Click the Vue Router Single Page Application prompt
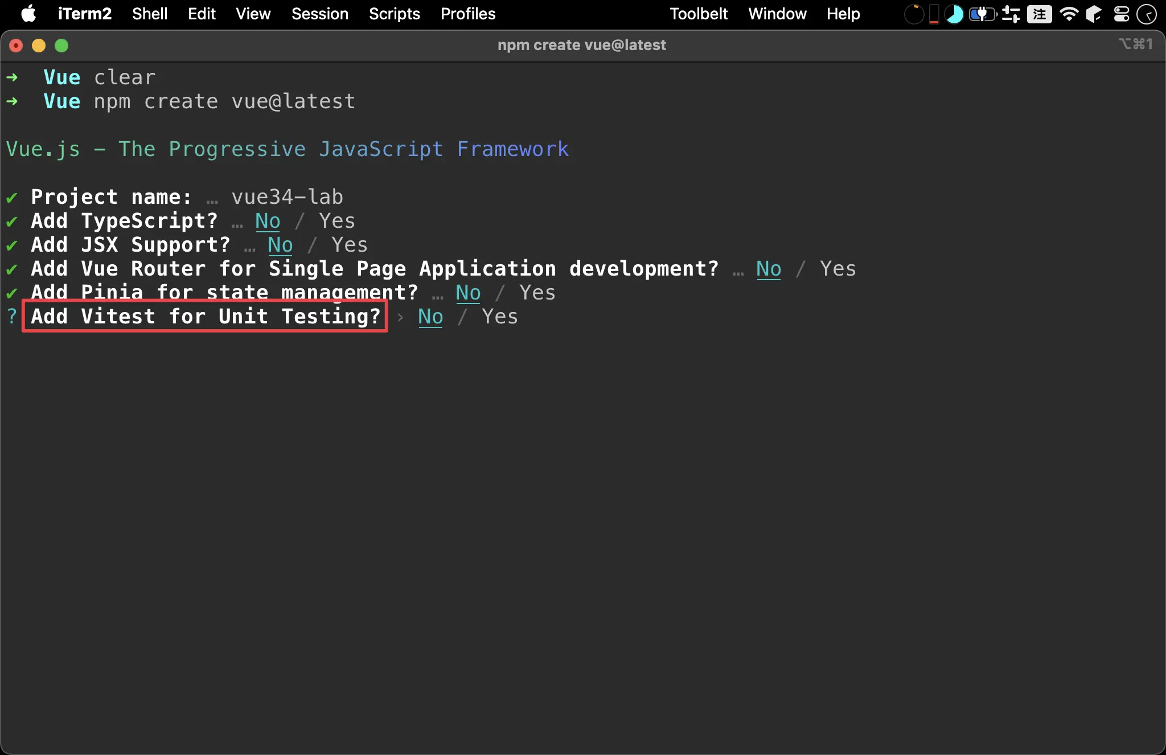 click(x=375, y=269)
